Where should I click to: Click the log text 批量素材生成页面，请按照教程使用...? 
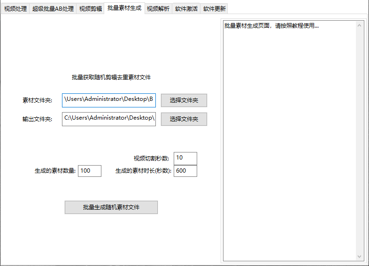point(271,26)
